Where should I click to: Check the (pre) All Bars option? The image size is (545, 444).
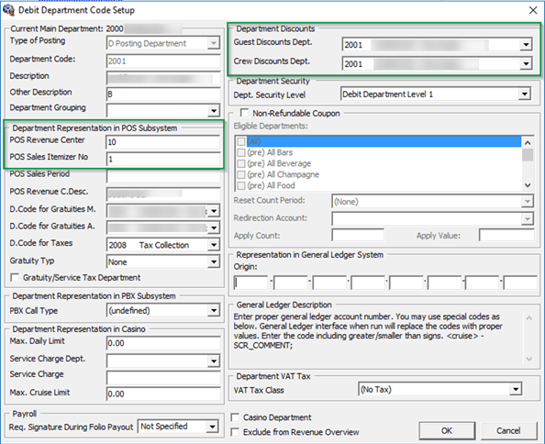click(241, 152)
